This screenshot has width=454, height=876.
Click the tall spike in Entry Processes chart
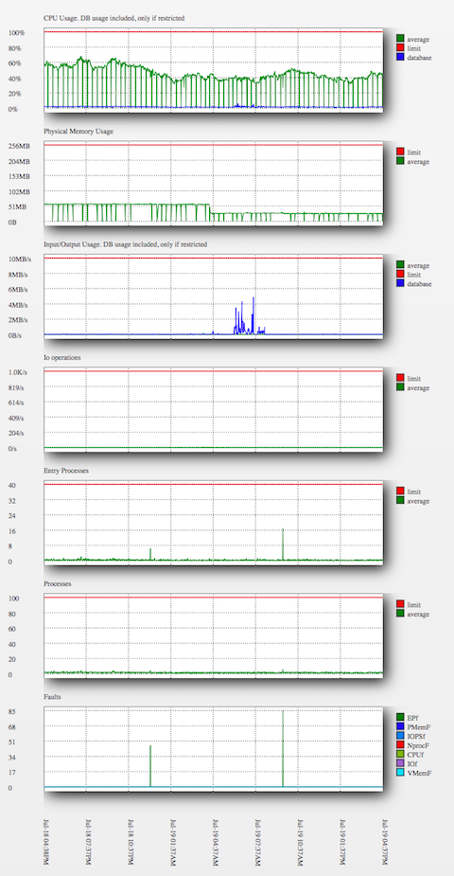coord(283,544)
